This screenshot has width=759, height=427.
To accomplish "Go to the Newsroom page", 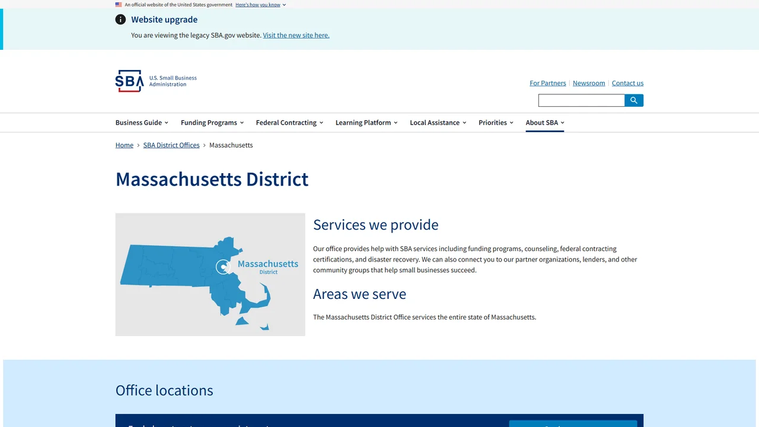I will pos(589,84).
